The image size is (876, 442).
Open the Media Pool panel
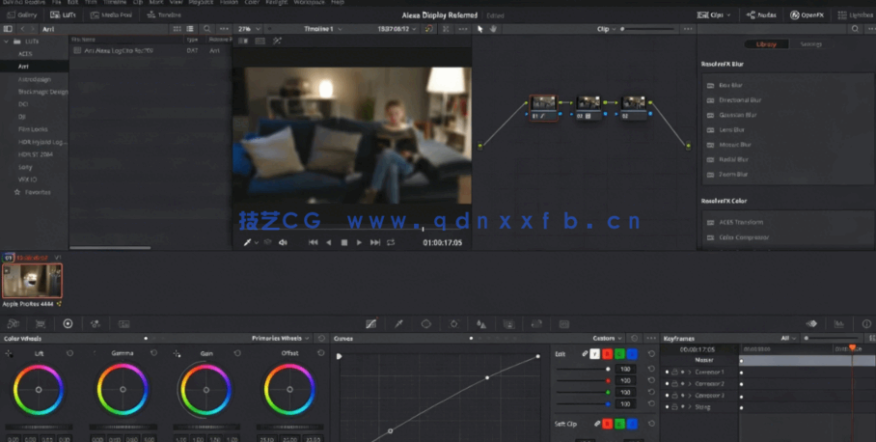112,15
